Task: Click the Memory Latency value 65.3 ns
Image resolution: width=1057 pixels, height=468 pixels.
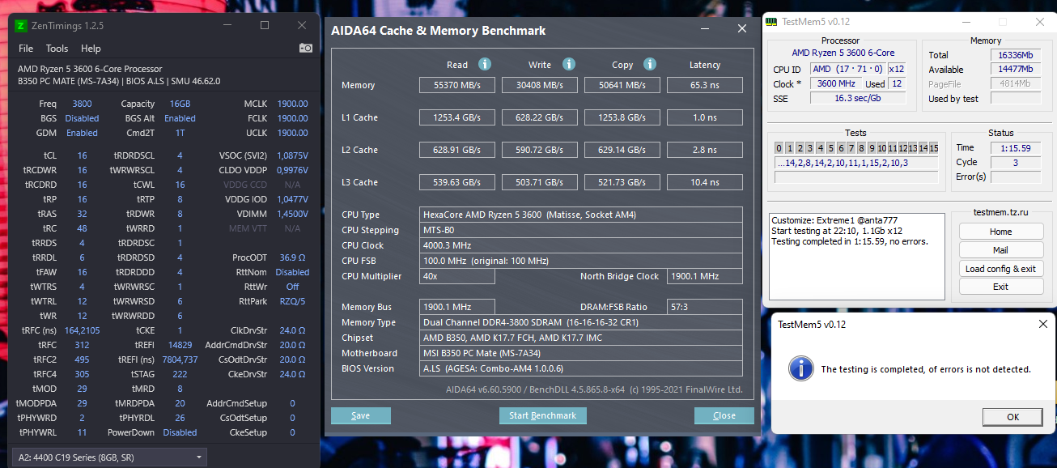Action: pos(704,85)
